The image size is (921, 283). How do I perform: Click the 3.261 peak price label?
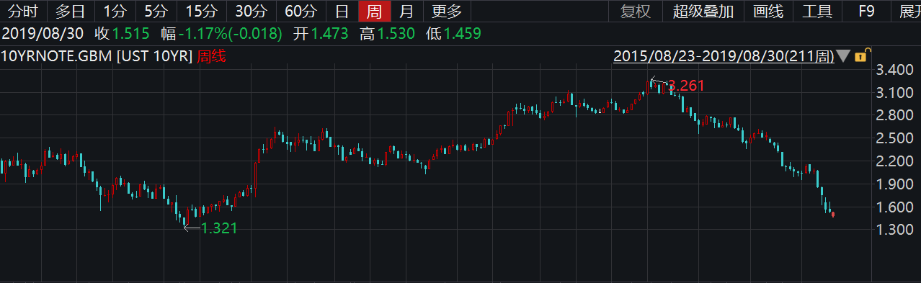point(686,86)
